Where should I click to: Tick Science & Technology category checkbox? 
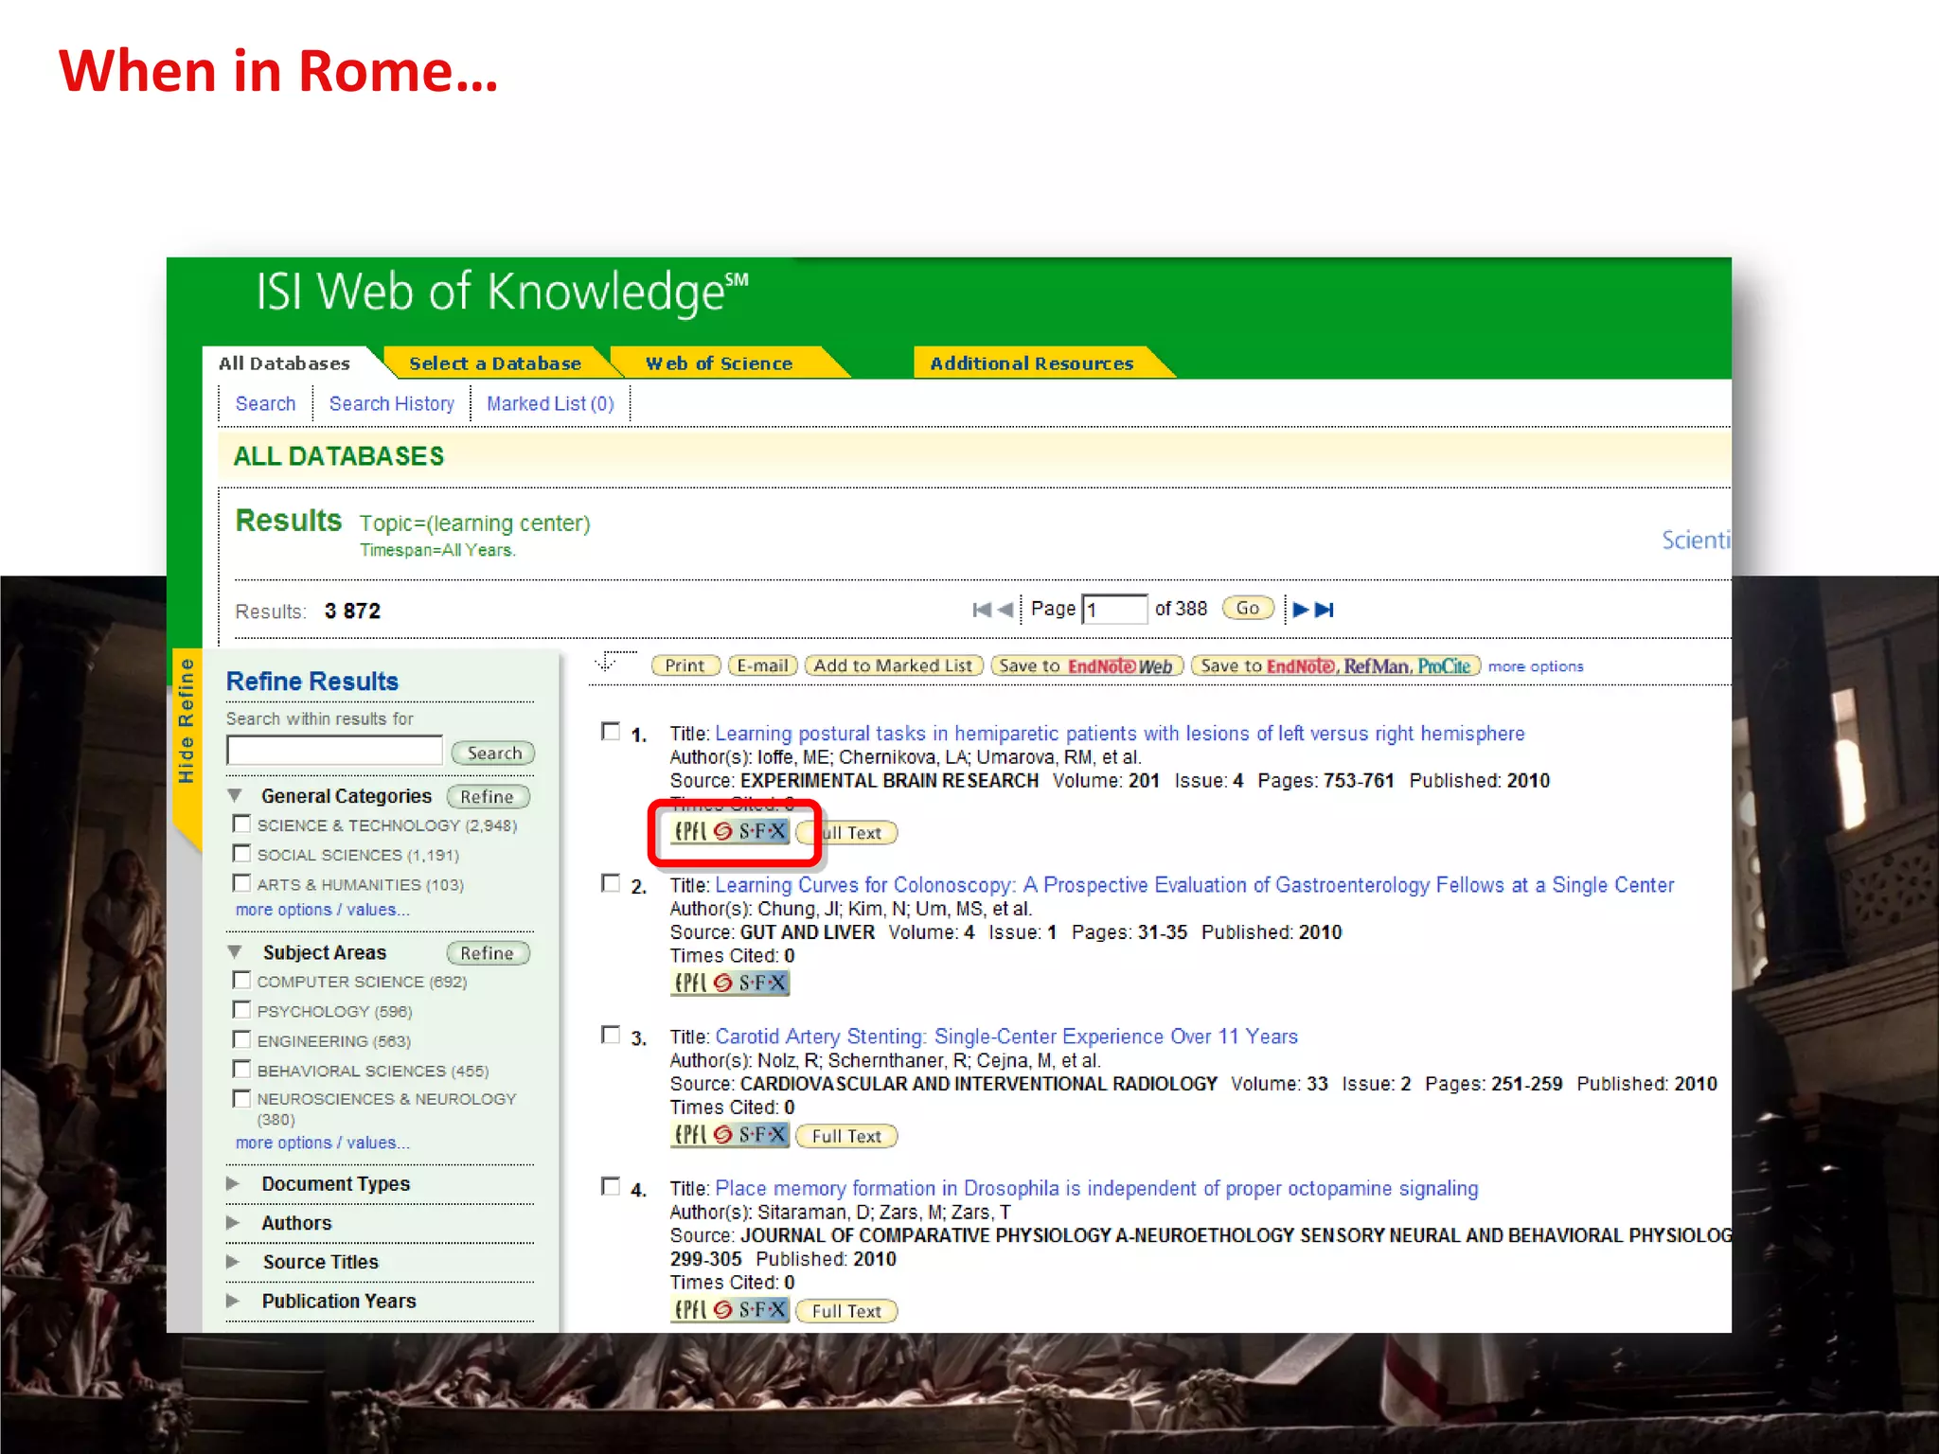(241, 824)
